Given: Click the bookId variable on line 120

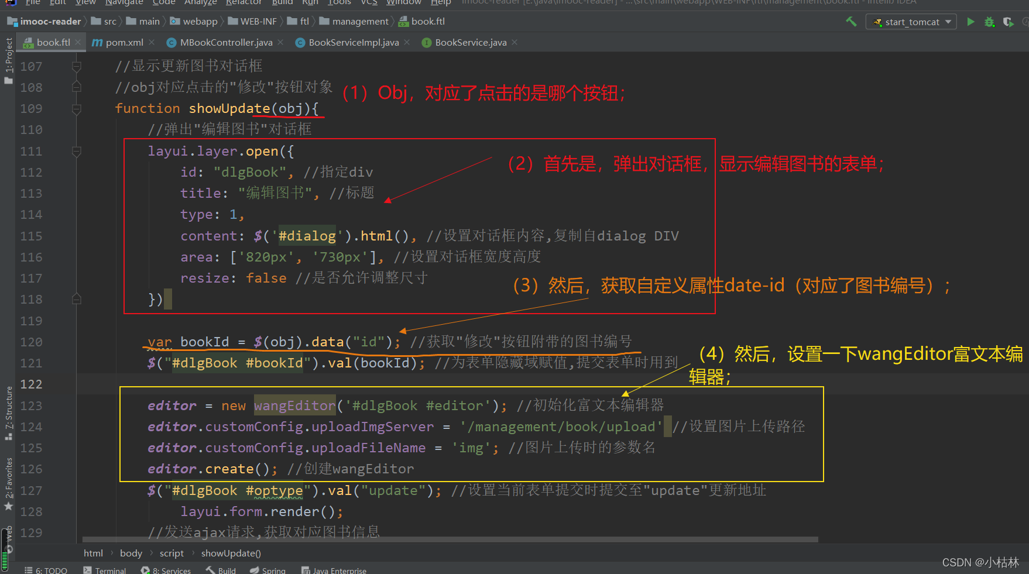Looking at the screenshot, I should click(205, 342).
